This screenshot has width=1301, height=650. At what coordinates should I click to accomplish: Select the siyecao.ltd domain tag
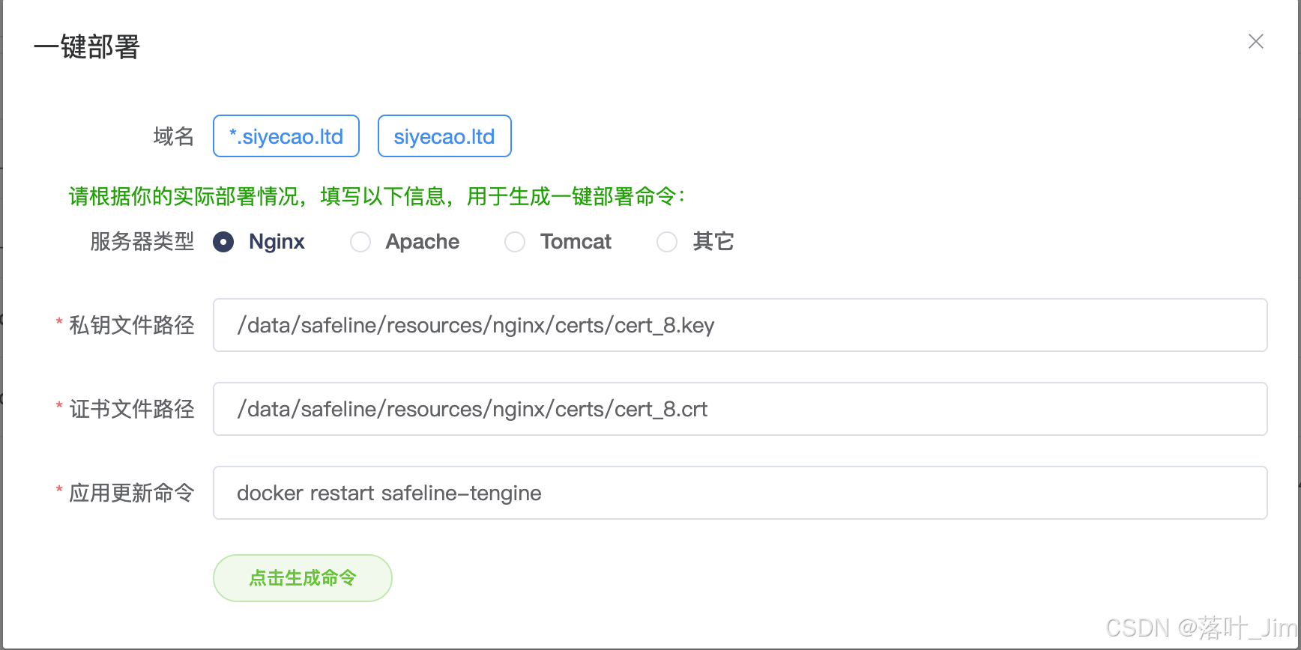tap(444, 136)
